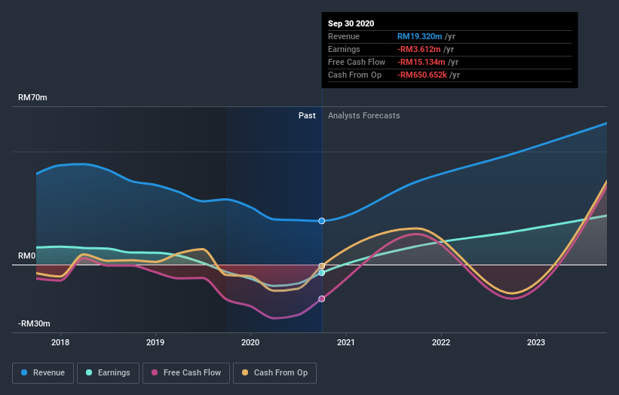The width and height of the screenshot is (619, 395).
Task: Click the RM0 y-axis label
Action: point(27,256)
